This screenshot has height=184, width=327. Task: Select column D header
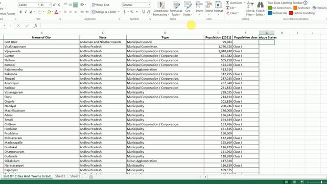165,33
